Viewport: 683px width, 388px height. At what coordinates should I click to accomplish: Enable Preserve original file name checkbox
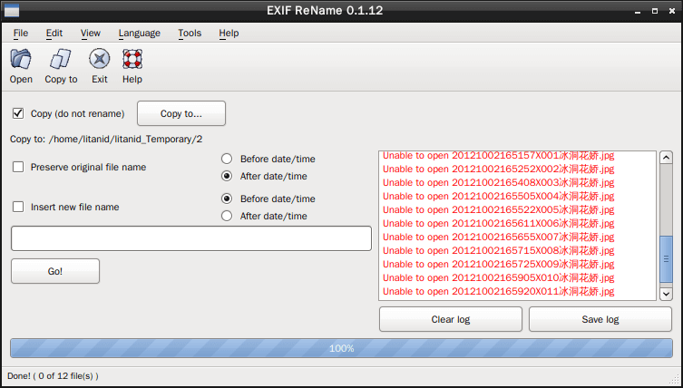tap(18, 167)
